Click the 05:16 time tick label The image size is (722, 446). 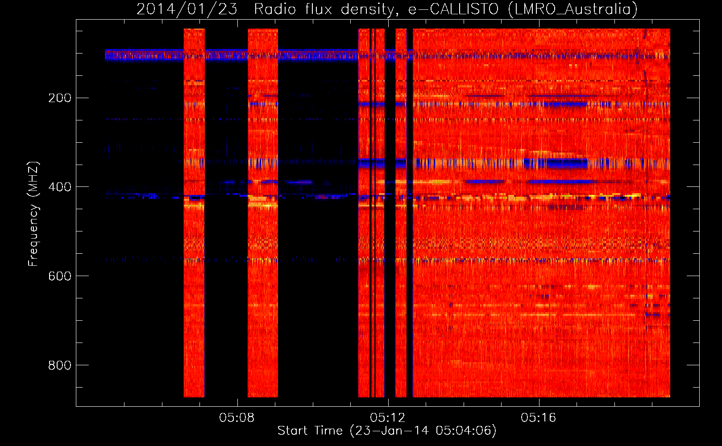click(x=539, y=418)
